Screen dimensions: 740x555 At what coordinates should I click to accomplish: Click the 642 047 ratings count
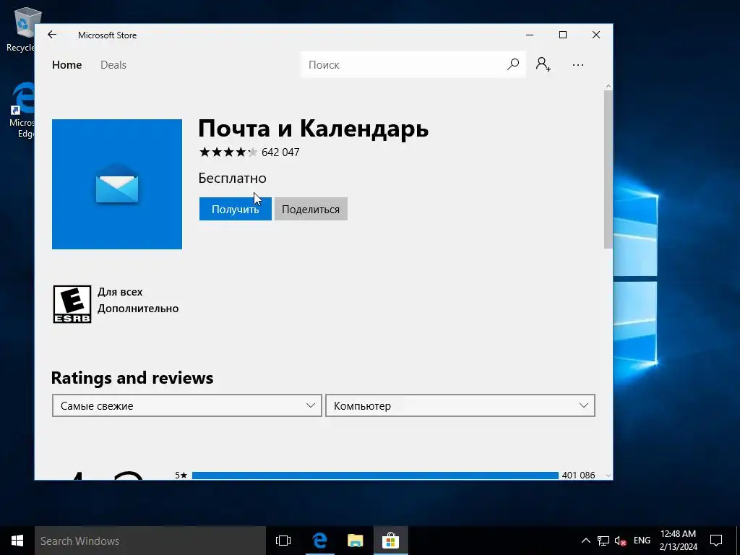click(x=280, y=152)
